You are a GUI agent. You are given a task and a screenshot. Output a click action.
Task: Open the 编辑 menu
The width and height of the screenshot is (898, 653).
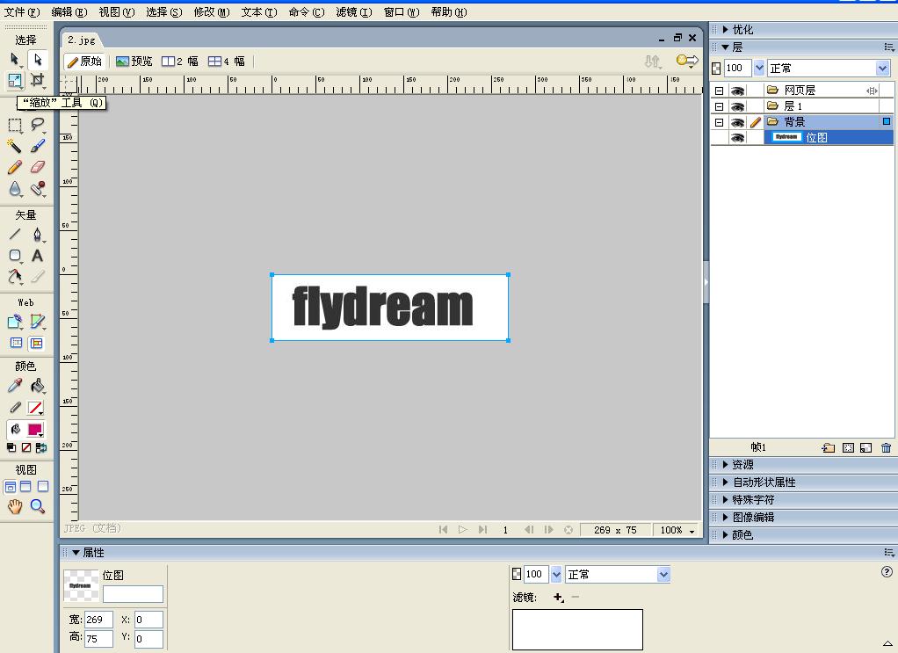tap(69, 12)
